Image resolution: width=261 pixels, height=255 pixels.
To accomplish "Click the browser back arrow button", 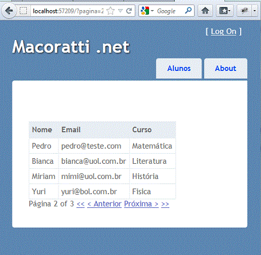I will coord(9,11).
